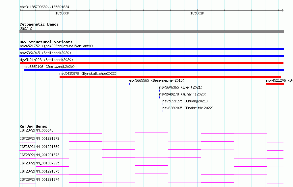Click the red bar for nsv5435879
The width and height of the screenshot is (293, 187).
170,77
